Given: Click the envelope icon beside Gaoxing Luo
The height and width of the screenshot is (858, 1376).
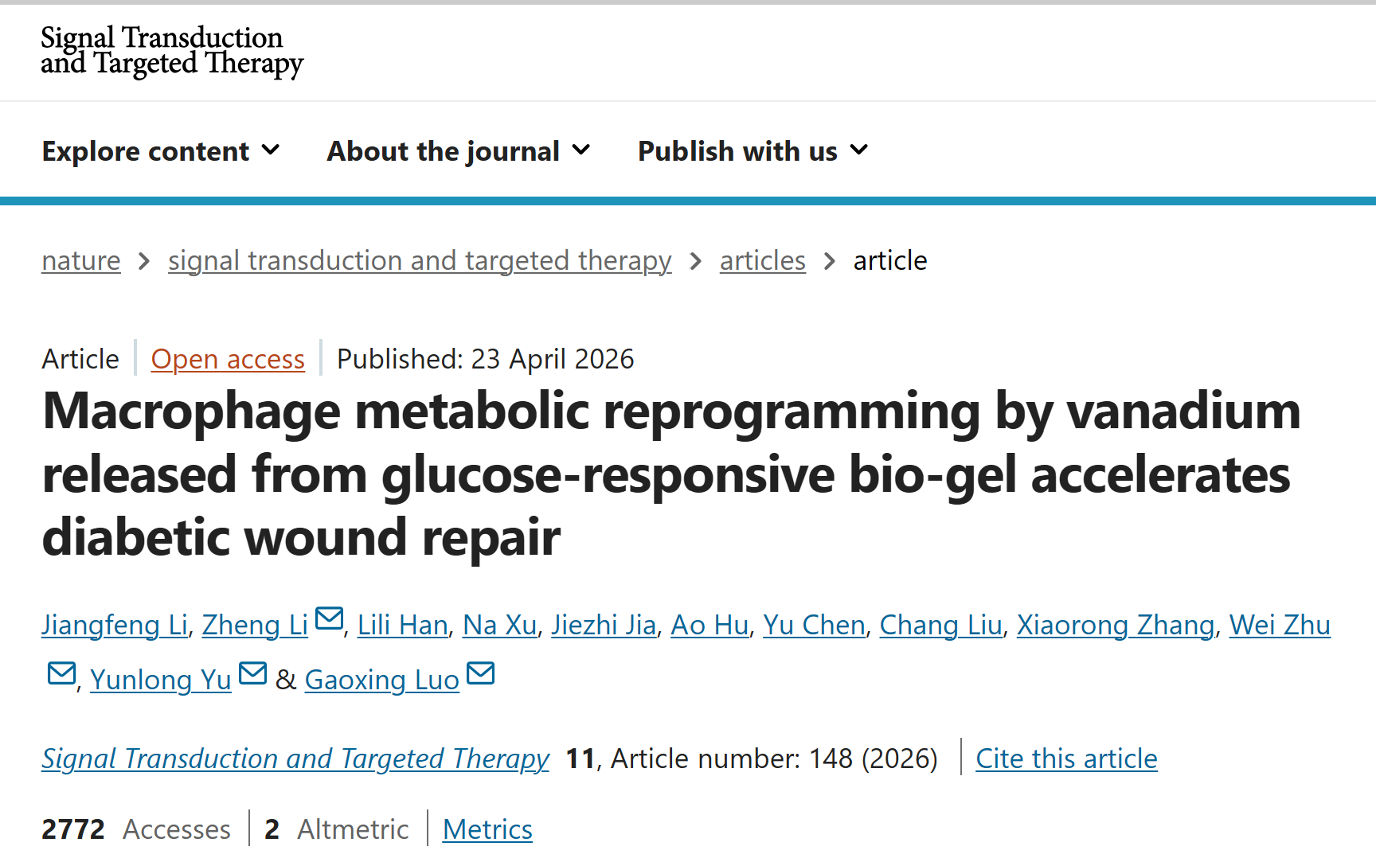Looking at the screenshot, I should point(481,673).
